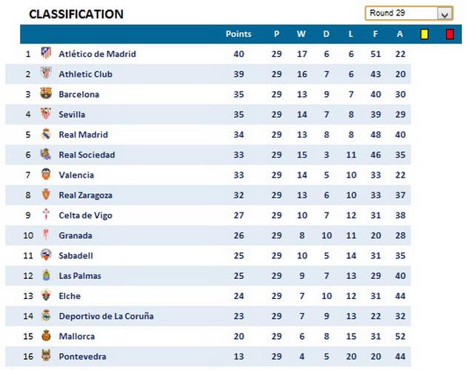Click the W (wins) column header

pos(301,34)
